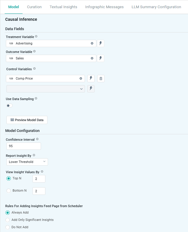This screenshot has width=188, height=232.
Task: Show info tooltip for Confidence Interval
Action: 37,139
